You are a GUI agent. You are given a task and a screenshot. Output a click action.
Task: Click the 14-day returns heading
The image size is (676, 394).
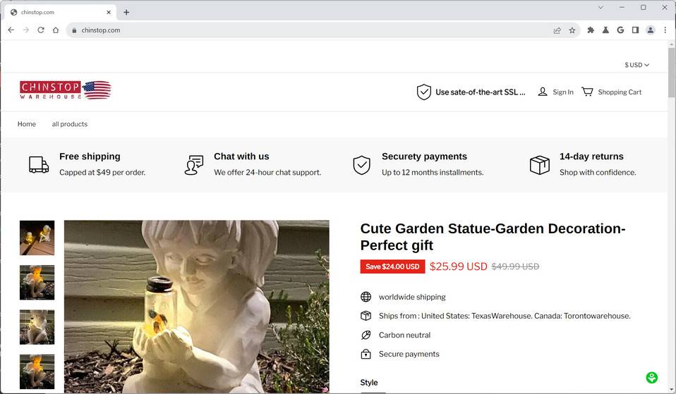(591, 156)
